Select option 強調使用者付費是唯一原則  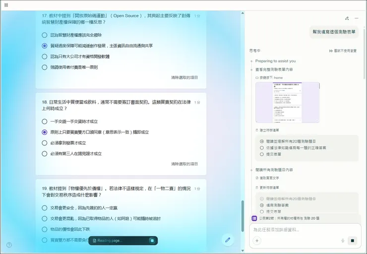(x=45, y=67)
